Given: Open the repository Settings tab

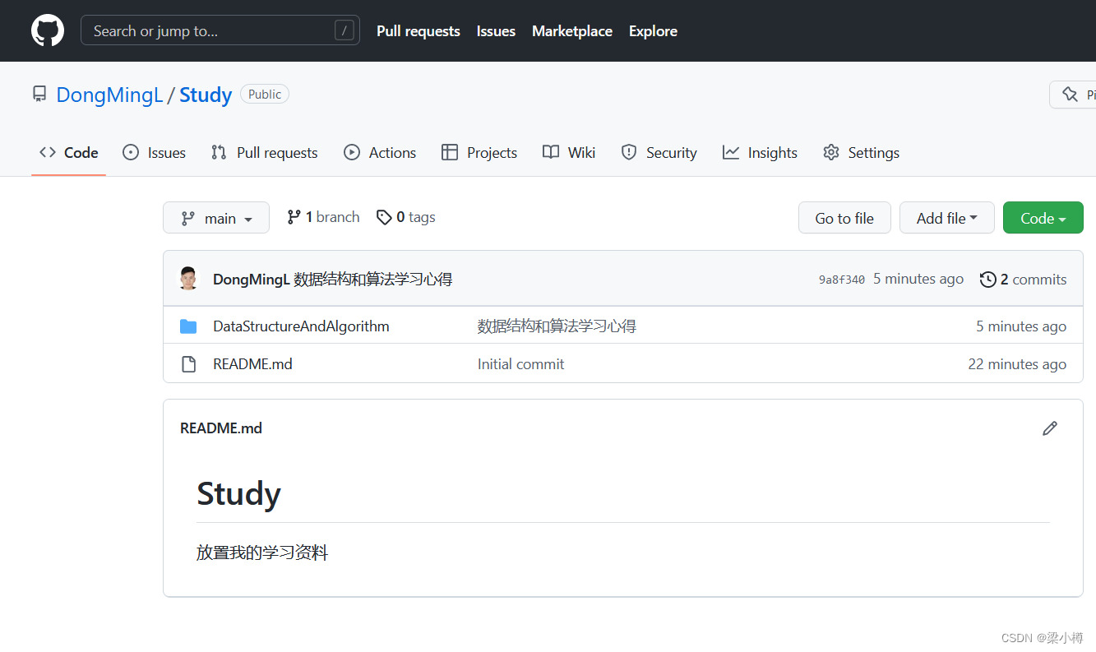Looking at the screenshot, I should (861, 153).
